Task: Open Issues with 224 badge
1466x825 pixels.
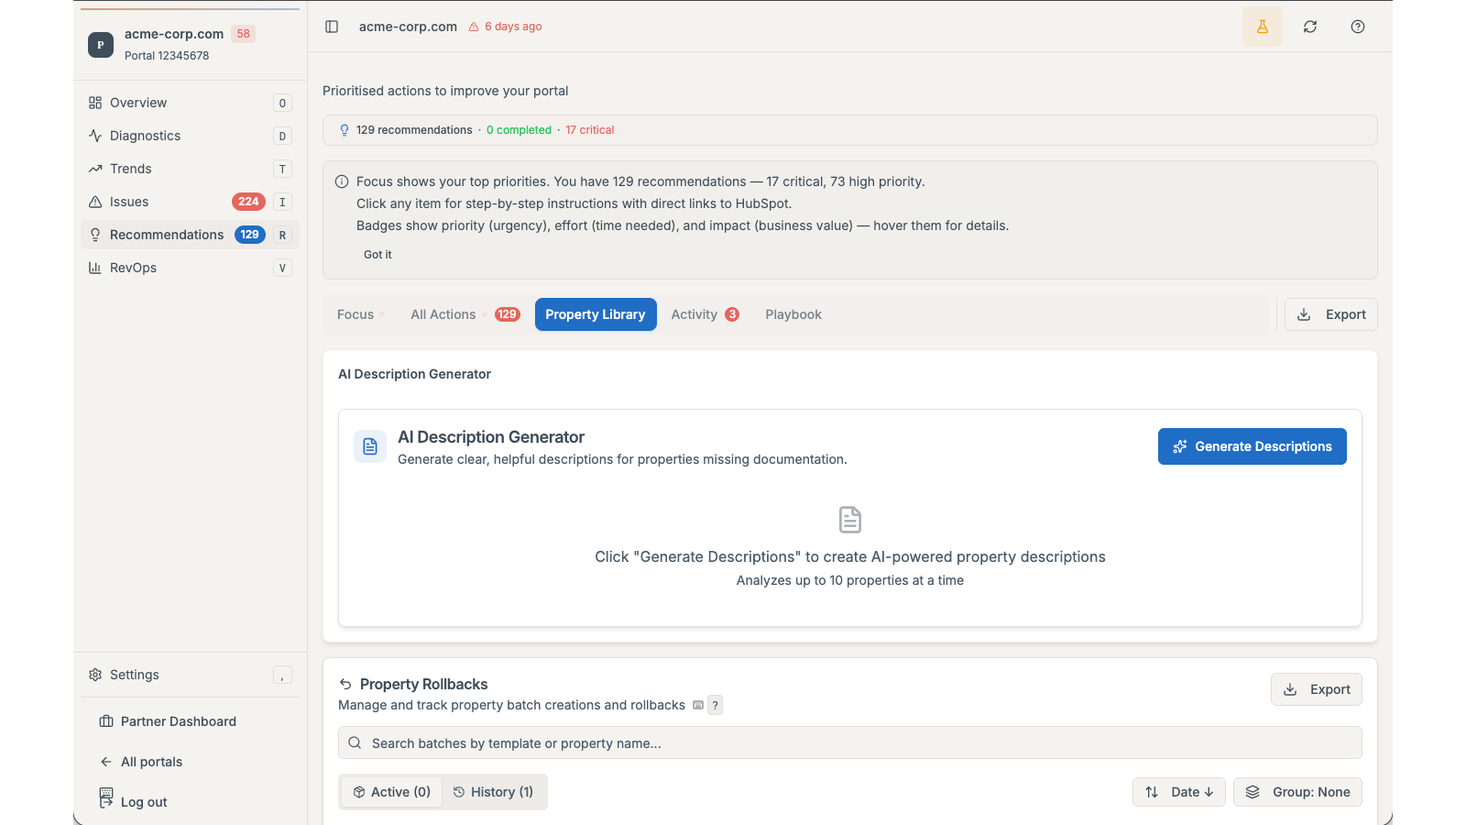Action: pos(190,202)
